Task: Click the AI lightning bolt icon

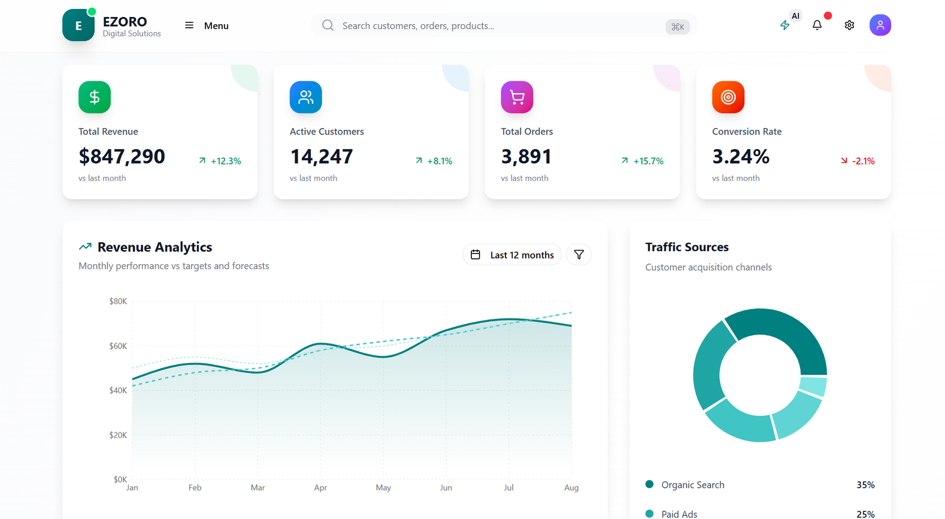Action: [x=785, y=25]
